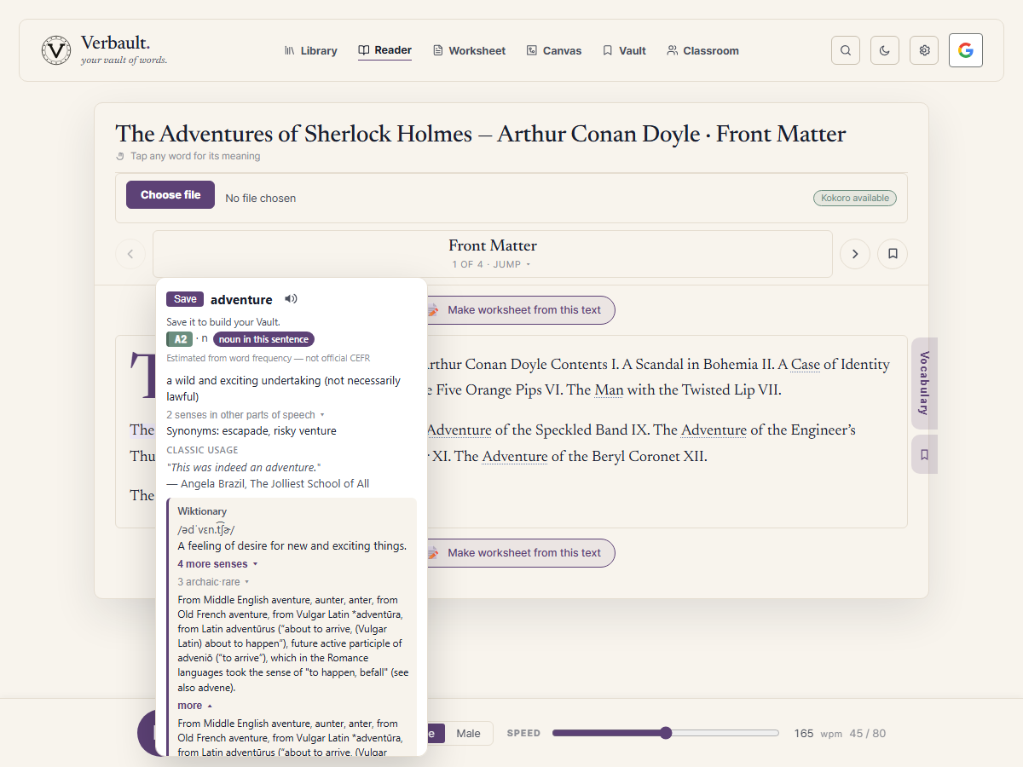Image resolution: width=1023 pixels, height=767 pixels.
Task: Save the word adventure
Action: pos(185,299)
